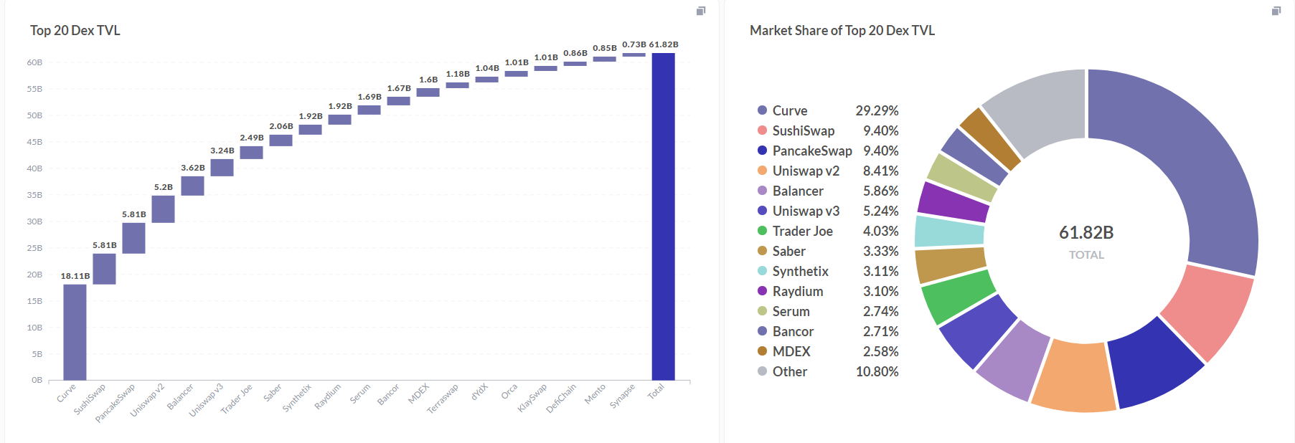Expand the Market Share donut chart panel
This screenshot has width=1295, height=443.
pos(1276,11)
